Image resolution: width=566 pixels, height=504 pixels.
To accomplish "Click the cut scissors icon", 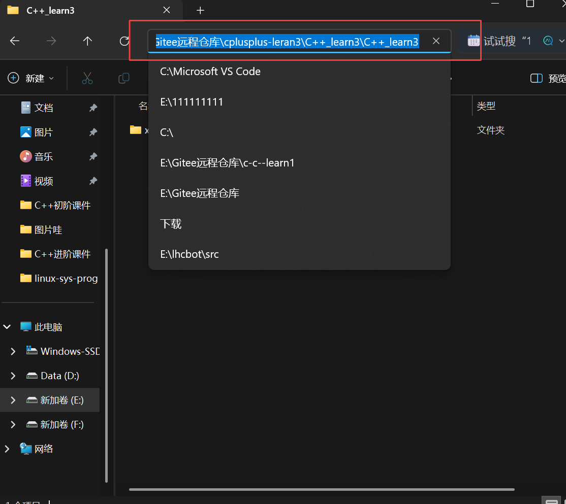I will 87,78.
